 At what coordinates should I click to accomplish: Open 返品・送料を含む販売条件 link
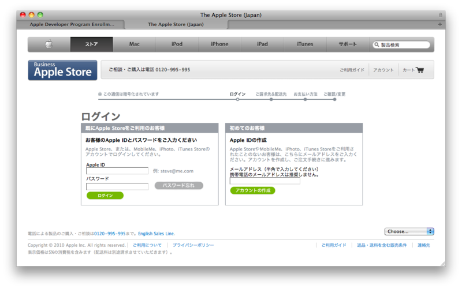(382, 245)
